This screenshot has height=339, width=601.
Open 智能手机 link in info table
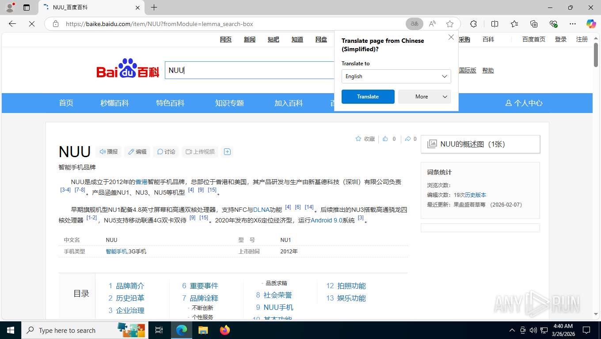pos(116,251)
